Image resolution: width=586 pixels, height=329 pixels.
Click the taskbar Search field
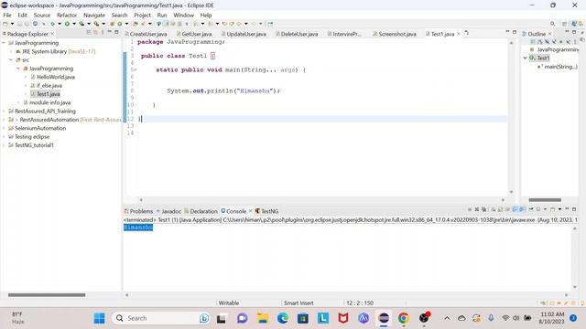161,318
